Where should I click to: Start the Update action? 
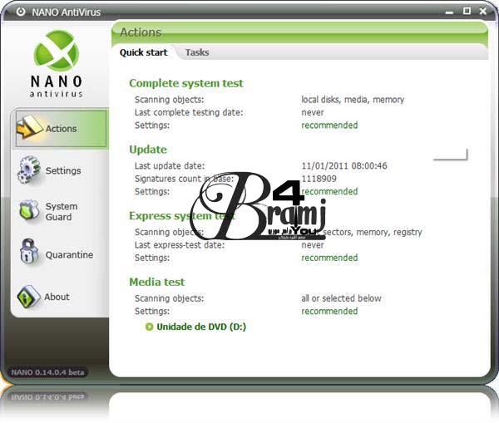click(148, 149)
